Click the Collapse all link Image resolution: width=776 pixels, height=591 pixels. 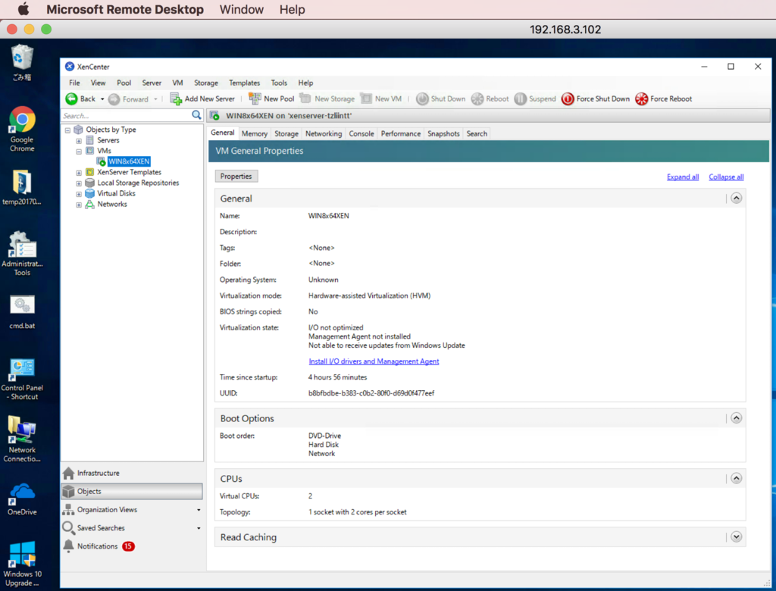(726, 177)
